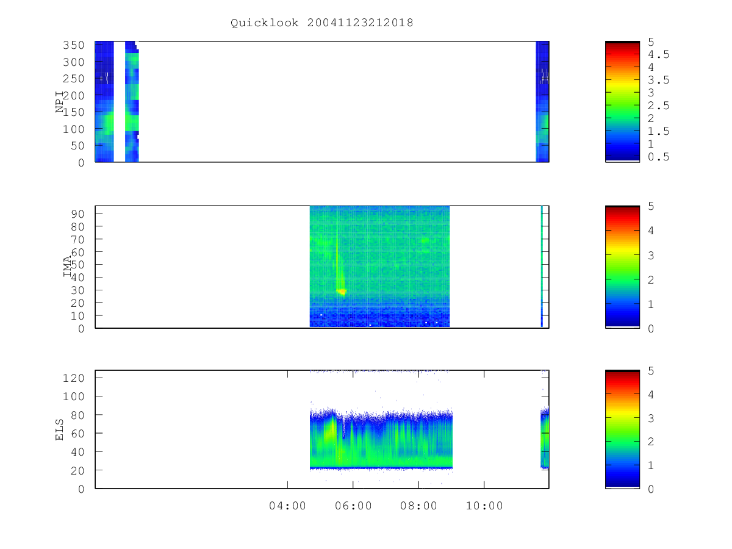This screenshot has height=549, width=732.
Task: Click the 1.5 label on NPI color scale
Action: coord(658,131)
